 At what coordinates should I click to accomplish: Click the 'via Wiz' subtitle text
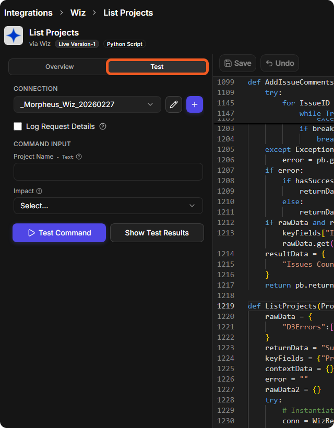click(40, 44)
